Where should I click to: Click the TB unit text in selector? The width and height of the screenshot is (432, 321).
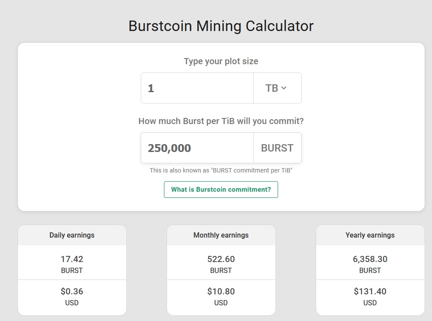click(272, 88)
